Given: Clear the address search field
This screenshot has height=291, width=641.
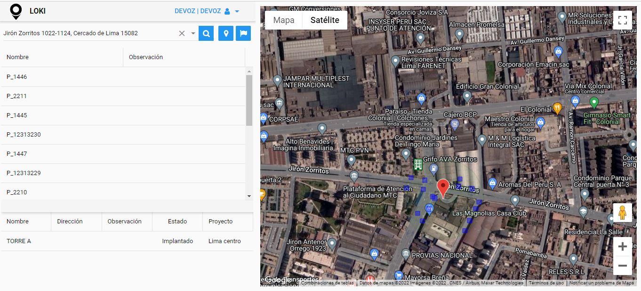Looking at the screenshot, I should [182, 33].
